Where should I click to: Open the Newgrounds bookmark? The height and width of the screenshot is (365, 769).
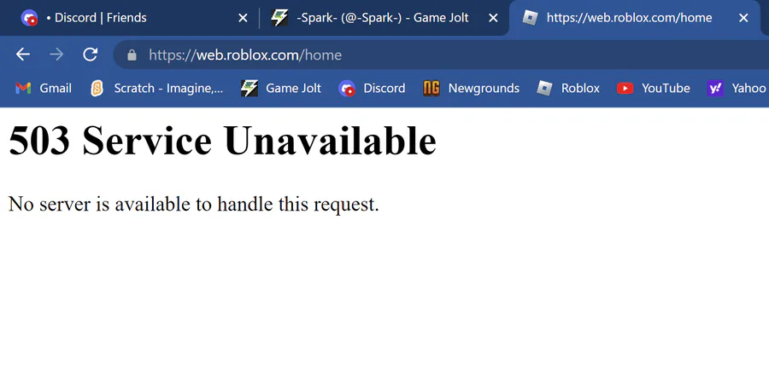472,88
